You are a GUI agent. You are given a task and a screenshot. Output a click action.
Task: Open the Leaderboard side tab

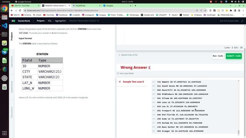point(12,87)
